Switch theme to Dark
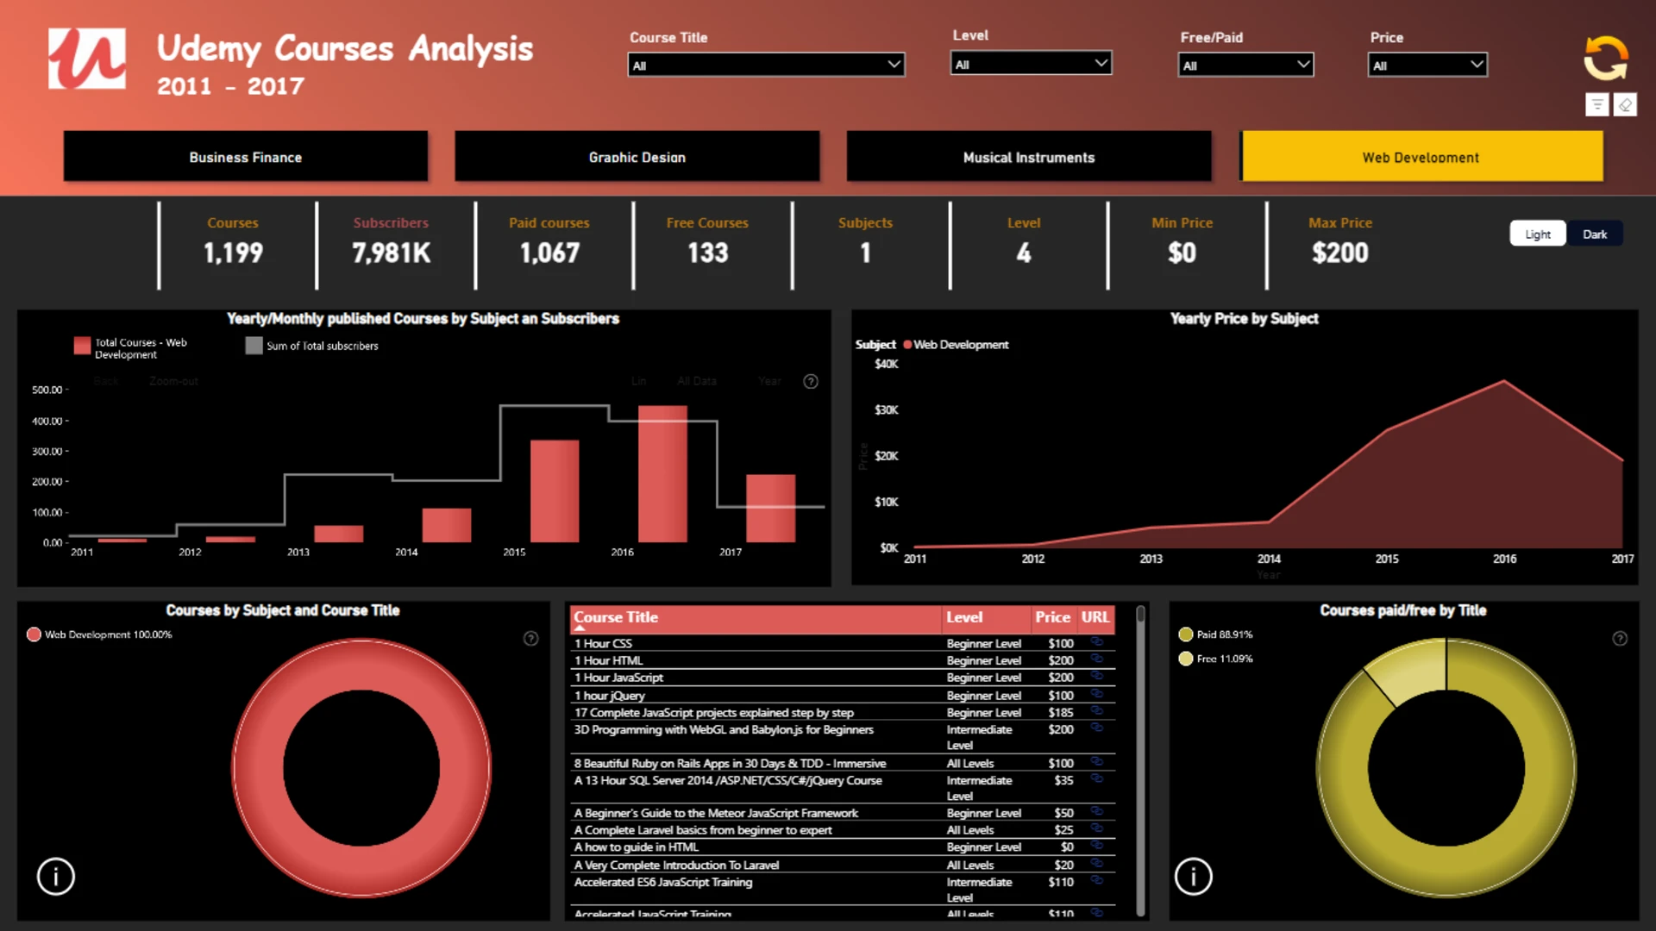Viewport: 1656px width, 931px height. coord(1595,234)
